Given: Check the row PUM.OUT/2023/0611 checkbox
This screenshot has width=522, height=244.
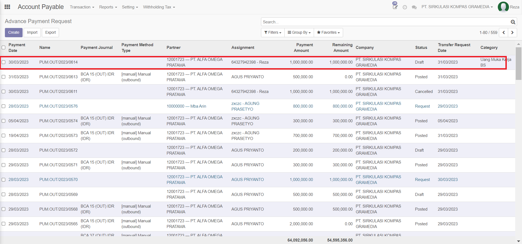Looking at the screenshot, I should pyautogui.click(x=4, y=92).
